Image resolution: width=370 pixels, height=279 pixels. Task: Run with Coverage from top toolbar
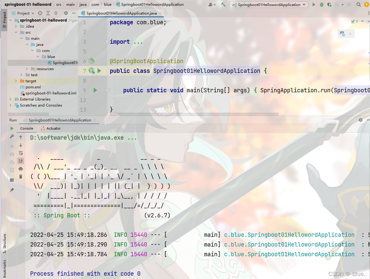coord(329,5)
